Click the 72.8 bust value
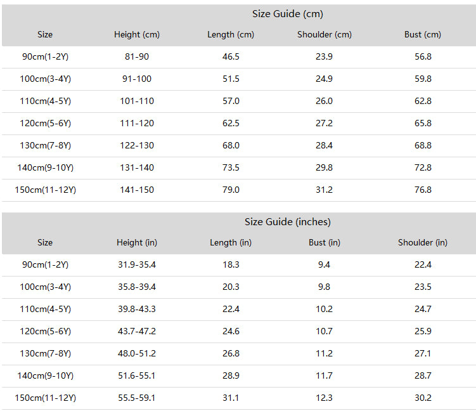Viewport: 476px width, 411px height. click(x=423, y=167)
